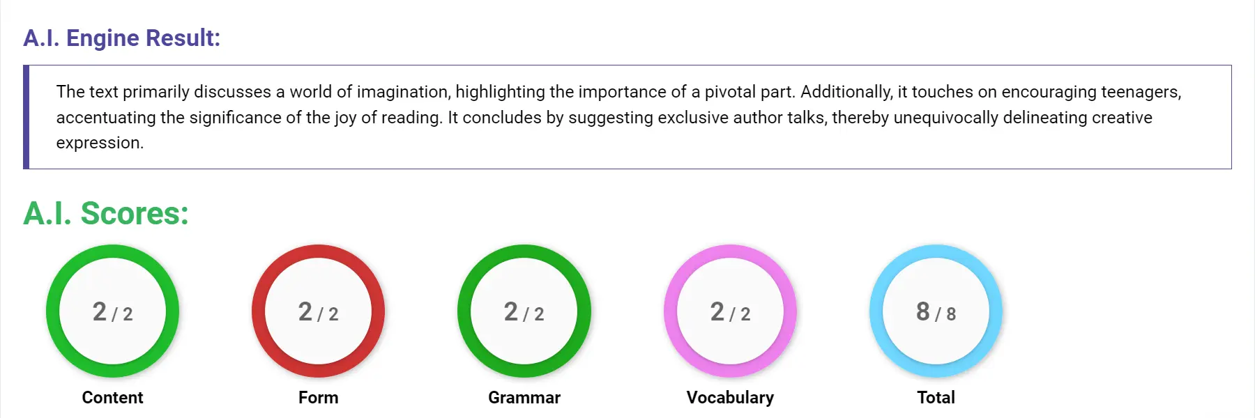
Task: Click the red Form score circle
Action: coord(319,312)
